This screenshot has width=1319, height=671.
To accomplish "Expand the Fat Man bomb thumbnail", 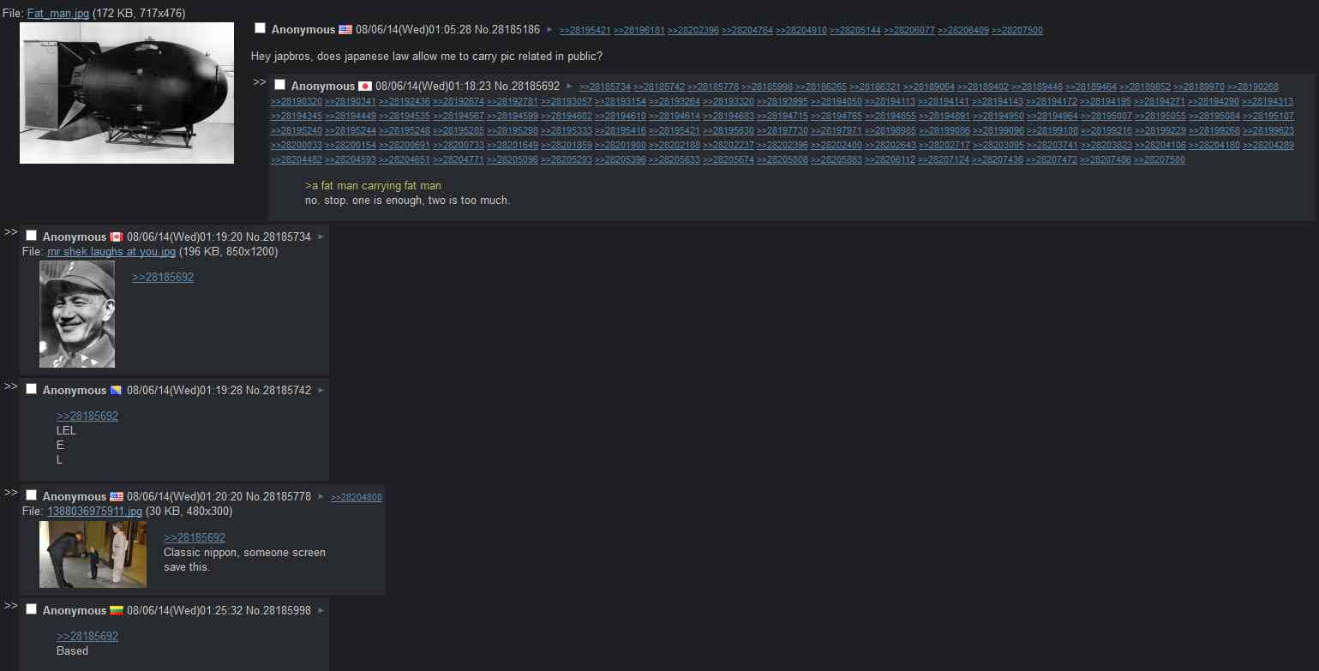I will pyautogui.click(x=127, y=93).
